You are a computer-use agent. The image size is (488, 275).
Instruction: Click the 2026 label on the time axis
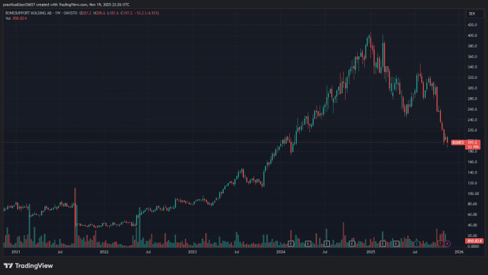click(459, 252)
